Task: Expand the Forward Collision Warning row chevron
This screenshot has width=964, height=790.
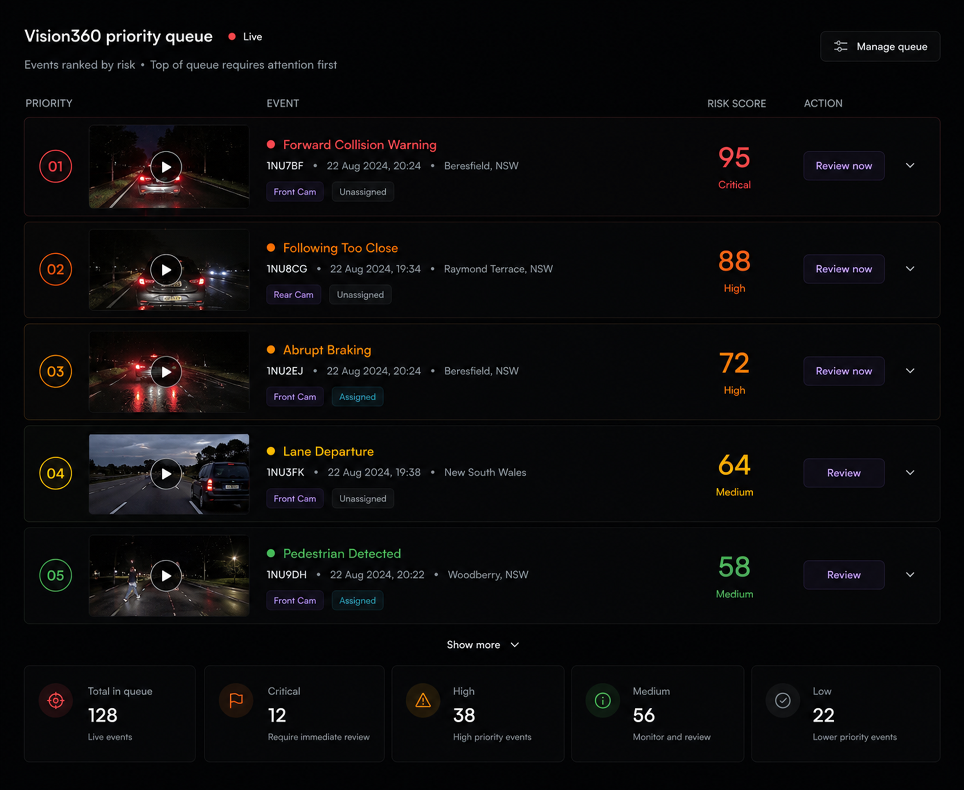Action: click(x=910, y=166)
